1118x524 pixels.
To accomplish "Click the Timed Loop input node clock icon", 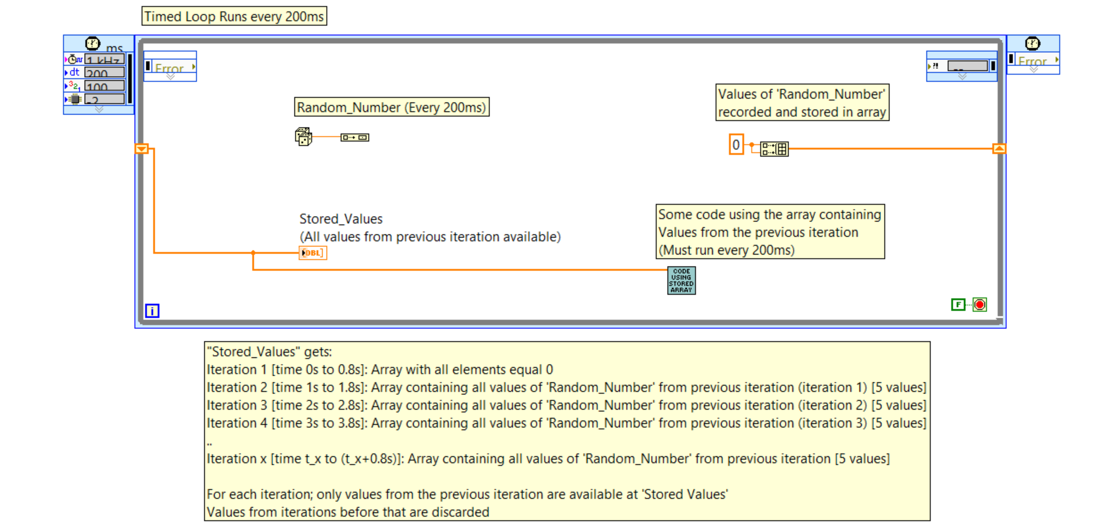I will tap(92, 43).
